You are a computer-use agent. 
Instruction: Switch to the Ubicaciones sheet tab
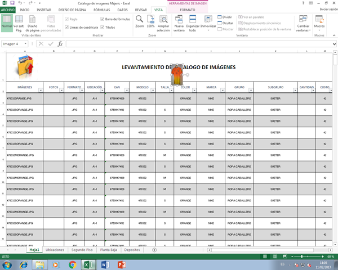tap(55, 250)
